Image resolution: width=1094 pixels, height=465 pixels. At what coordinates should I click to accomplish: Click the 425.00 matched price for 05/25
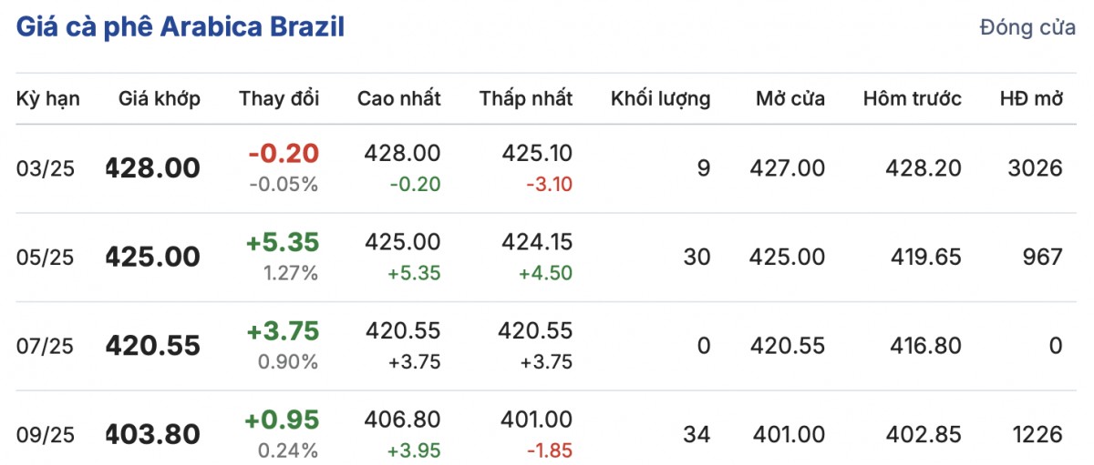(x=153, y=258)
